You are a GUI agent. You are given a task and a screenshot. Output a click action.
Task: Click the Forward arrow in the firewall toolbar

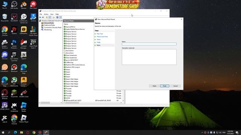coord(43,17)
